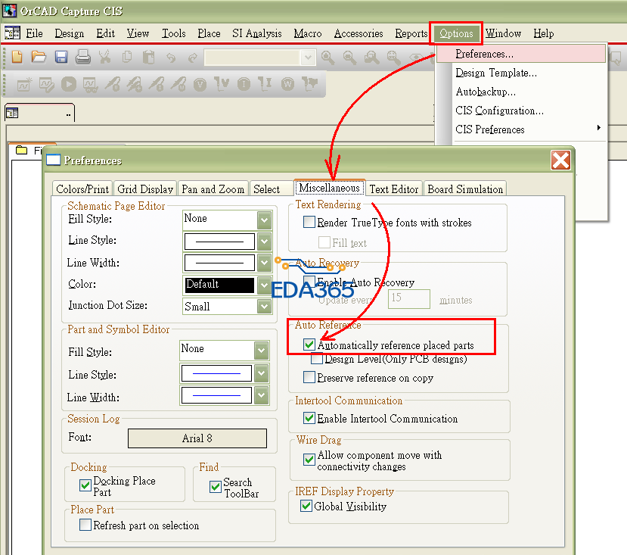This screenshot has height=555, width=627.
Task: Switch to the Pan and Zoom tab
Action: pos(213,189)
